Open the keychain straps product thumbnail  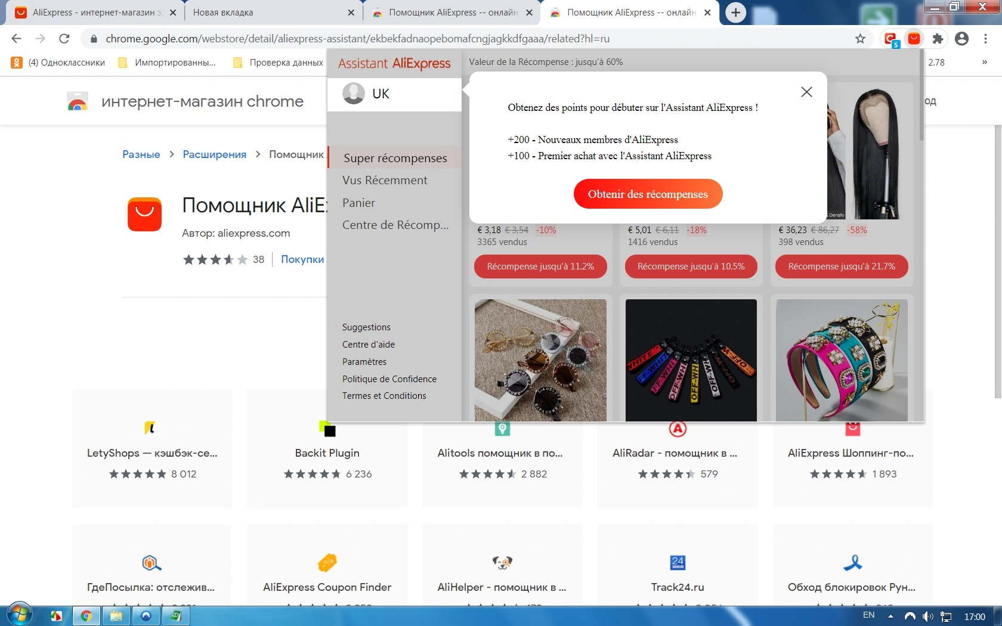point(691,360)
